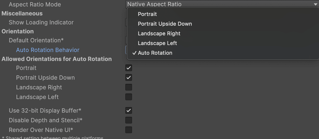Enable the Disable Depth and Stencil checkbox
Viewport: 319px width, 139px height.
129,120
